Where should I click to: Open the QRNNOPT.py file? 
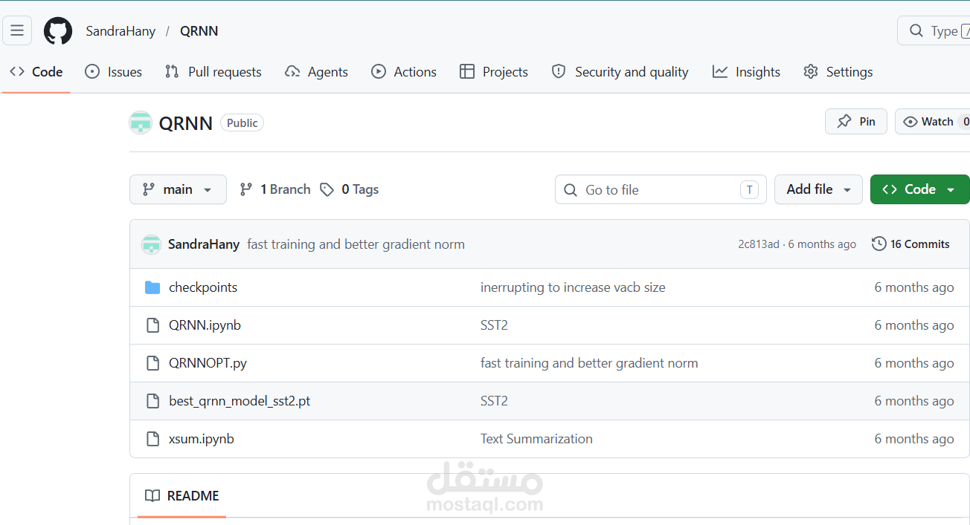tap(208, 363)
